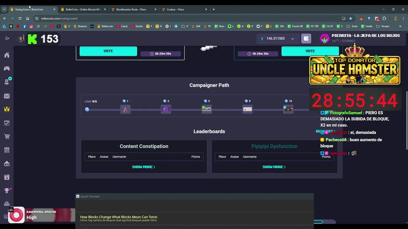
Task: Open the Instagram bookmark icon
Action: (31, 26)
